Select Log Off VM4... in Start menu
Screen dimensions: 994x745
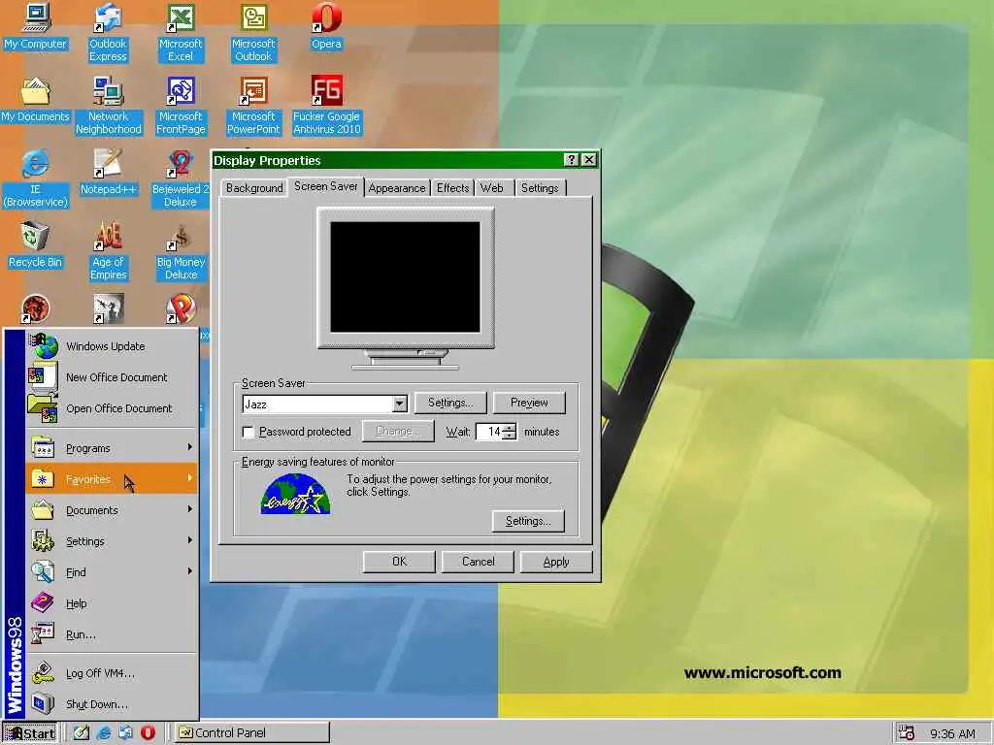pos(112,673)
